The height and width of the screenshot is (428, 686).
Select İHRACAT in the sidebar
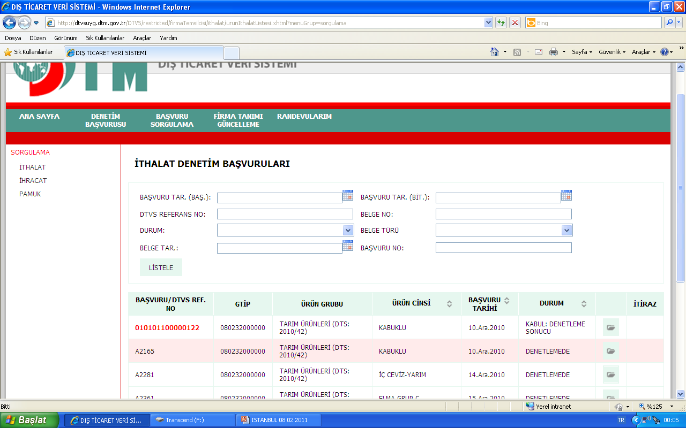(33, 180)
